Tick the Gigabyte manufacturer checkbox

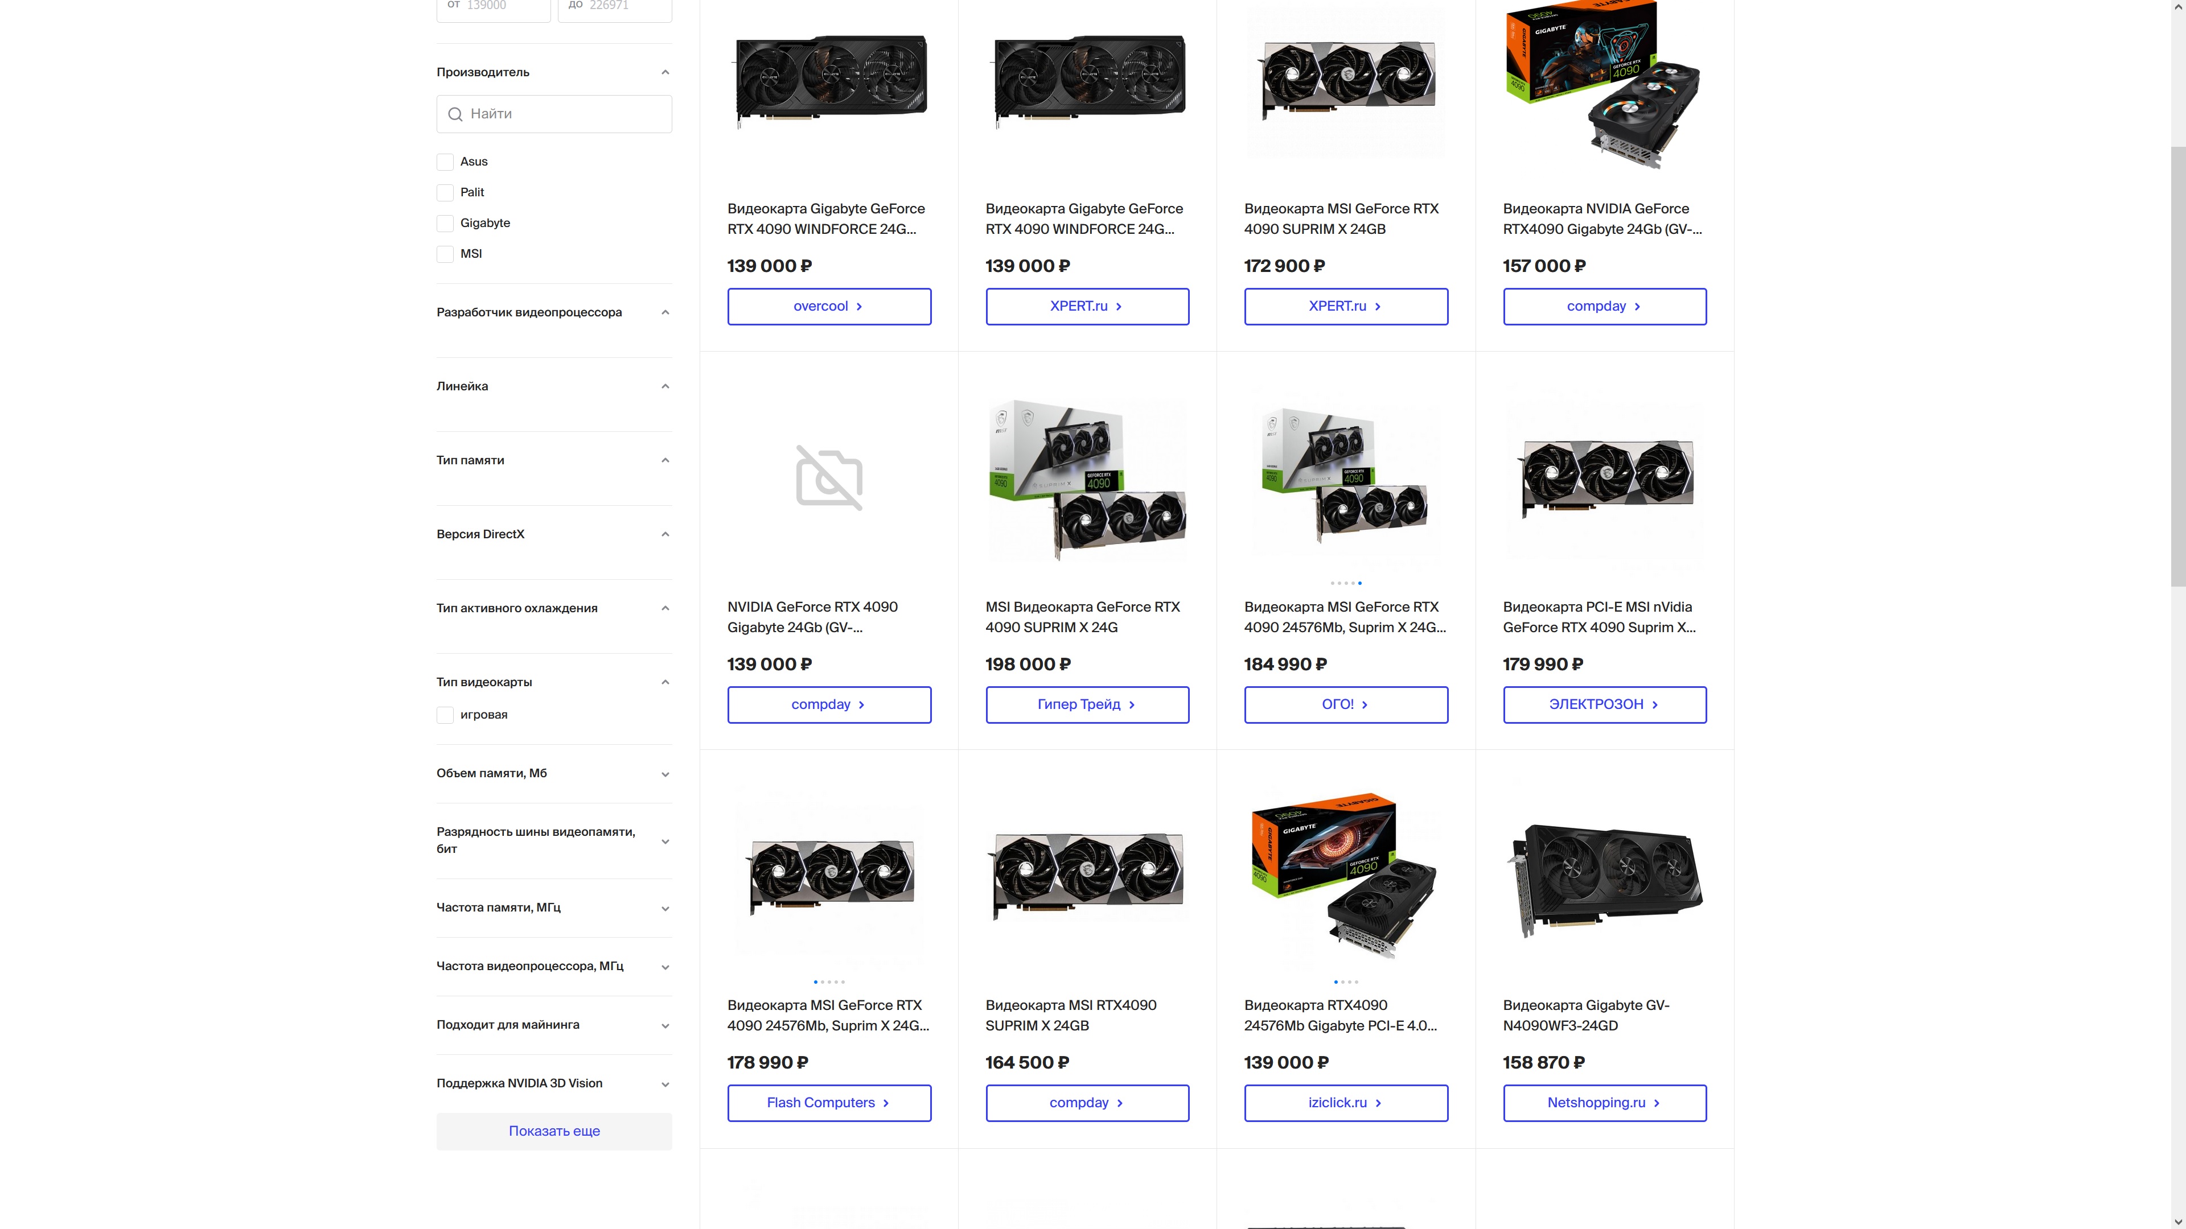pyautogui.click(x=445, y=223)
